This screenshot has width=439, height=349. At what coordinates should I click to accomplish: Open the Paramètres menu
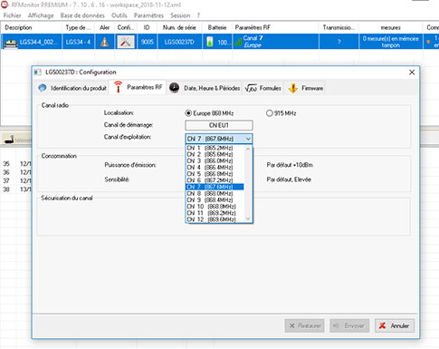coord(148,15)
